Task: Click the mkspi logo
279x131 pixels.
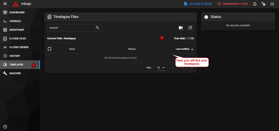Action: [x=16, y=4]
